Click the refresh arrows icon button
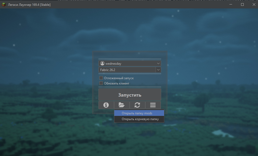 tap(137, 105)
